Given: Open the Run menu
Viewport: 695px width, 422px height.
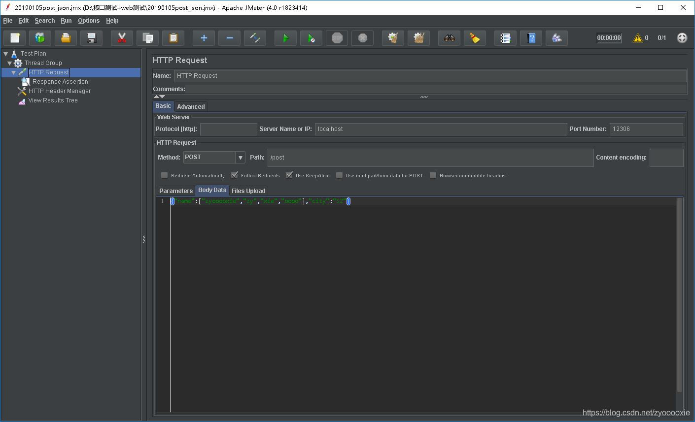Looking at the screenshot, I should coord(66,21).
